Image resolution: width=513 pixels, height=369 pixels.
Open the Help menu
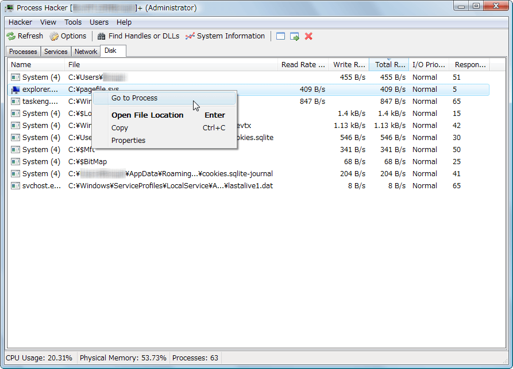pyautogui.click(x=124, y=22)
